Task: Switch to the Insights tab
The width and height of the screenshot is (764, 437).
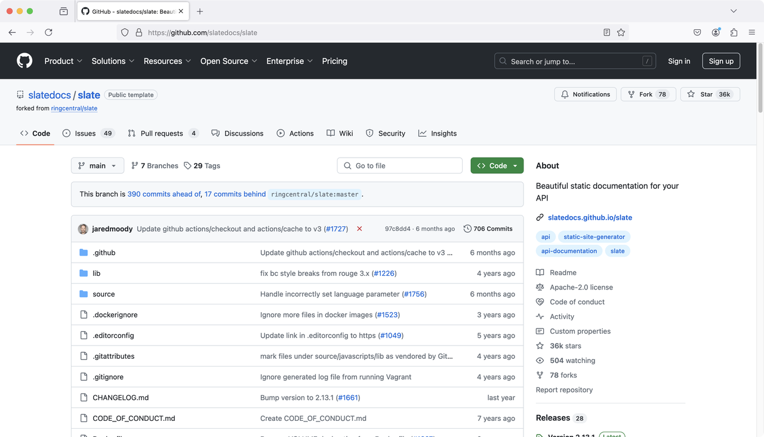Action: click(438, 133)
